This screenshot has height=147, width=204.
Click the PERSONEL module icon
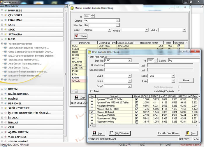coord(6,103)
